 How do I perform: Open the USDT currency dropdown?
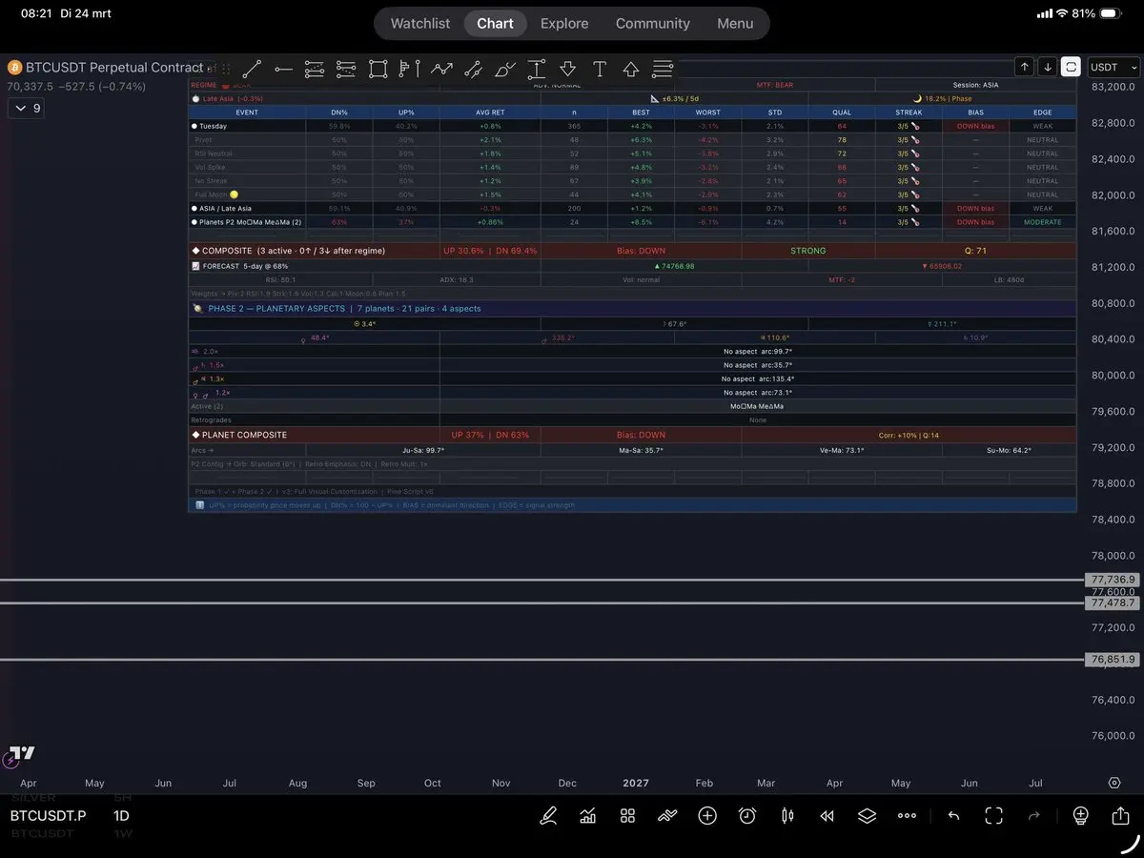click(1113, 67)
